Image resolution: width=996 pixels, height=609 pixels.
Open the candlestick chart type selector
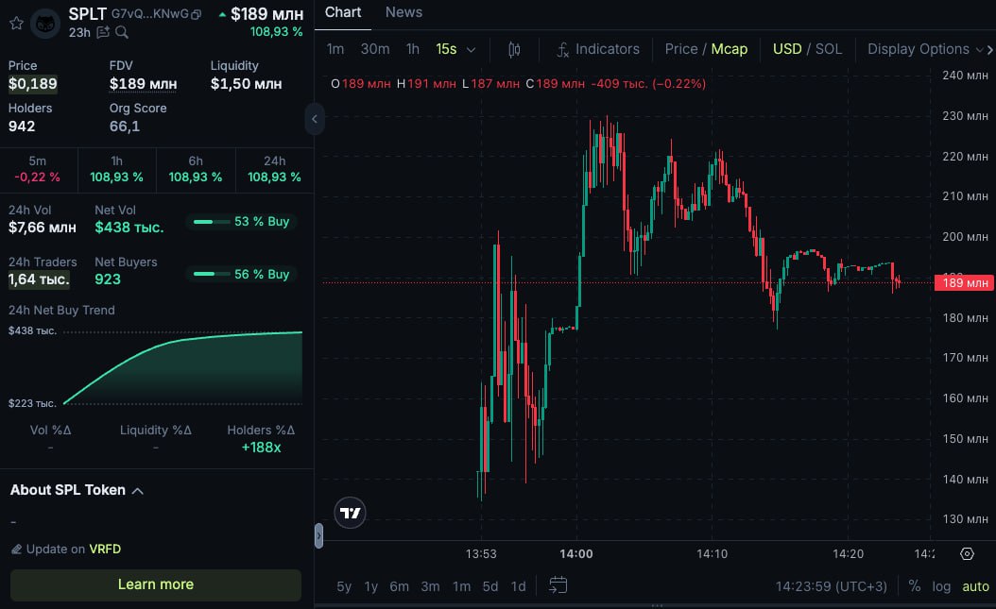[x=514, y=49]
